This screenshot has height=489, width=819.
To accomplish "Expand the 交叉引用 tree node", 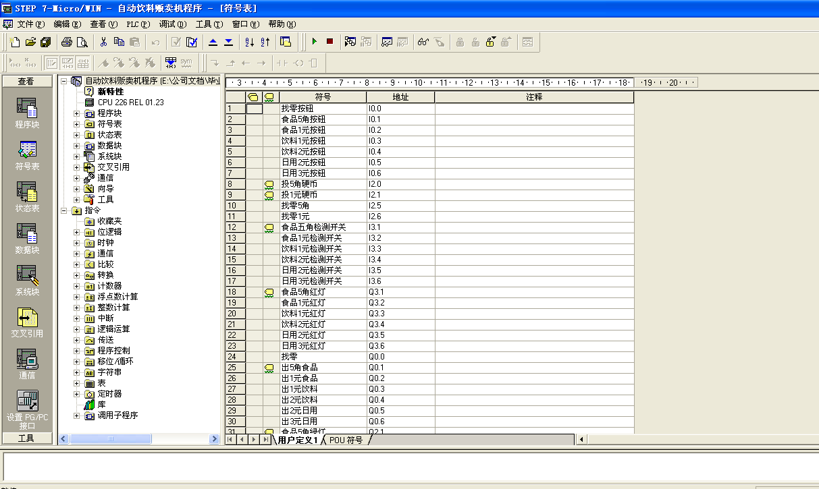I will point(76,167).
